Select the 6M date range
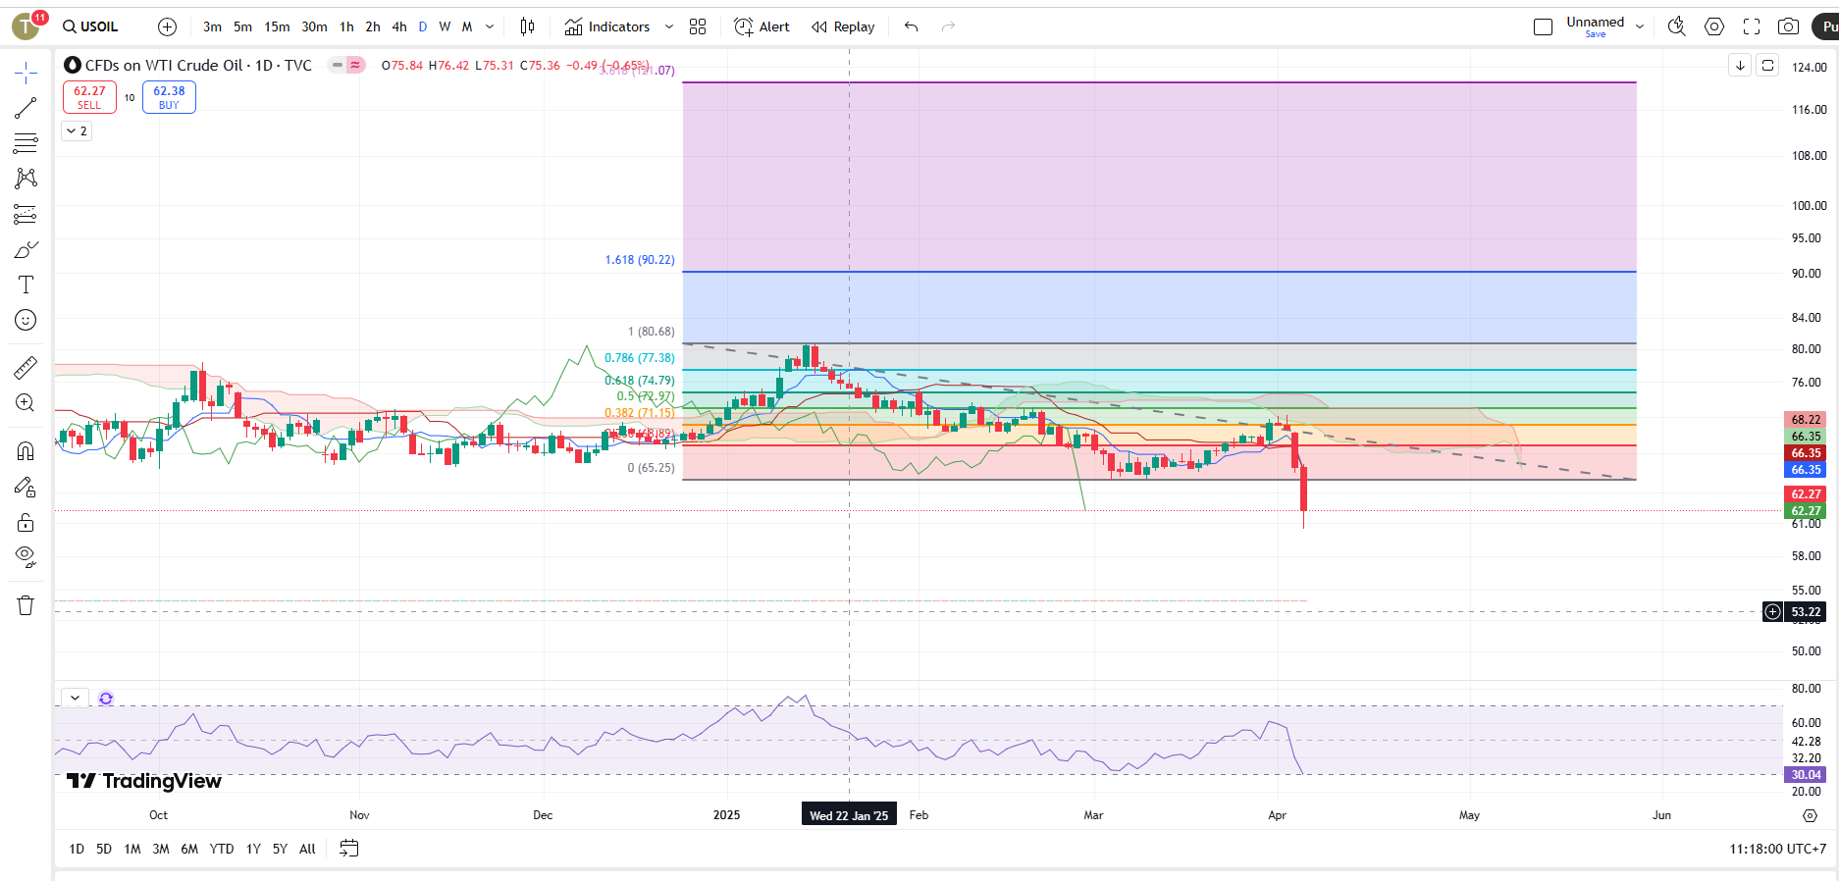This screenshot has width=1839, height=881. tap(189, 849)
